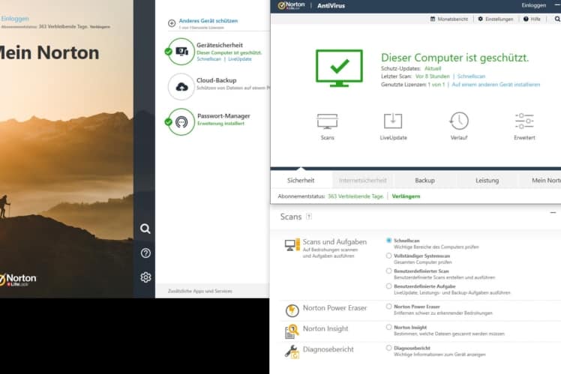The width and height of the screenshot is (561, 374).
Task: Click the Cloud-Backup cloud icon
Action: tap(181, 86)
